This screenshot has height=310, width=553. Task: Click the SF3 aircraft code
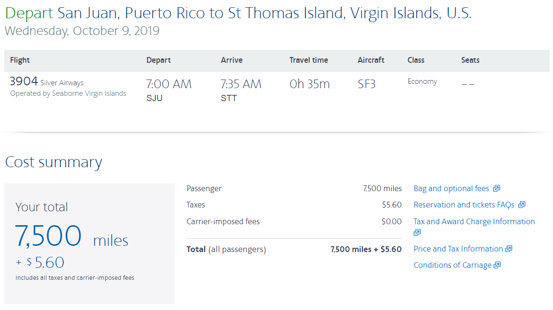[x=367, y=84]
